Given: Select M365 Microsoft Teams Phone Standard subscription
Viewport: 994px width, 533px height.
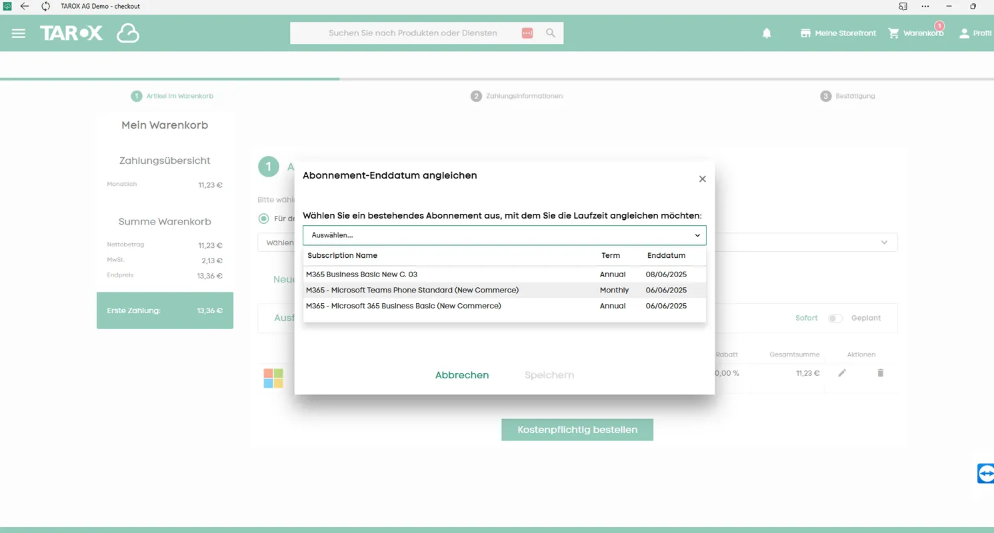Looking at the screenshot, I should [505, 290].
